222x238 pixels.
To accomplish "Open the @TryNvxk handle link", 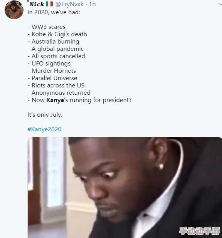I will point(69,4).
